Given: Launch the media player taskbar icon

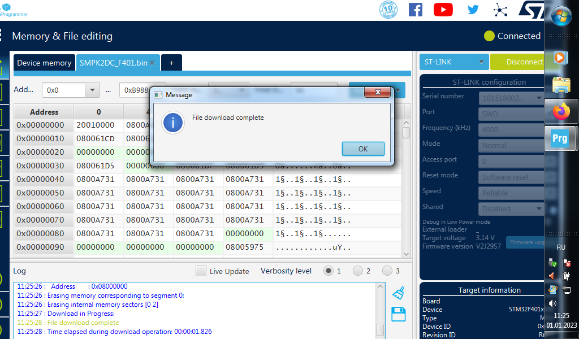Looking at the screenshot, I should (560, 57).
